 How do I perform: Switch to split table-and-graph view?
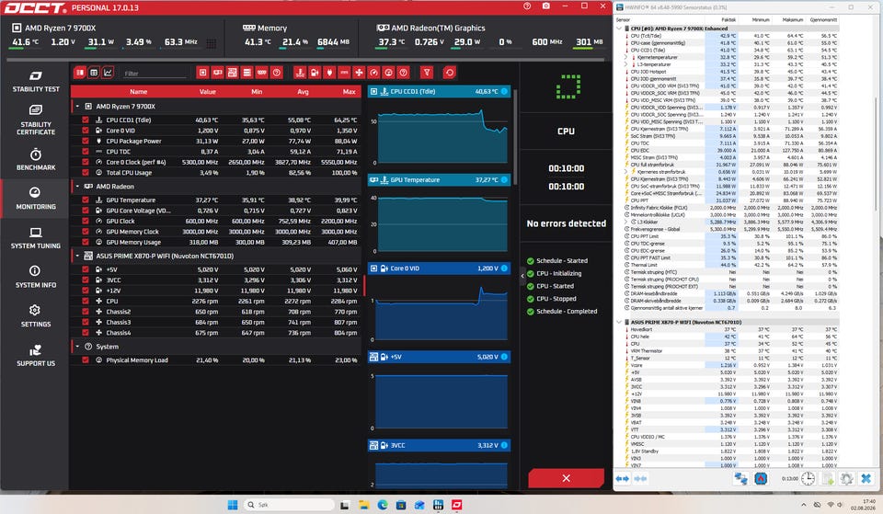80,73
